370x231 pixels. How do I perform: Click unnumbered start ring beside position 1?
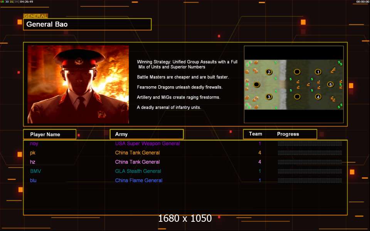(x=297, y=72)
